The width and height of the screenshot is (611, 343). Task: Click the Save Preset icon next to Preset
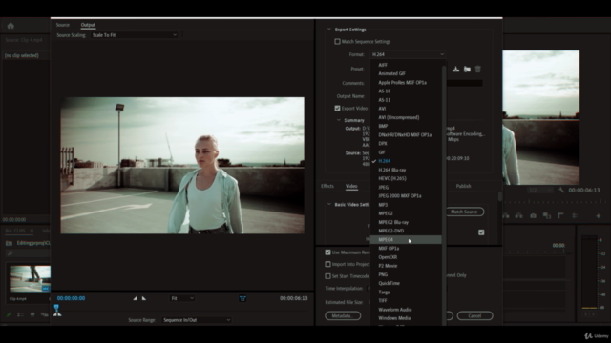tap(455, 70)
